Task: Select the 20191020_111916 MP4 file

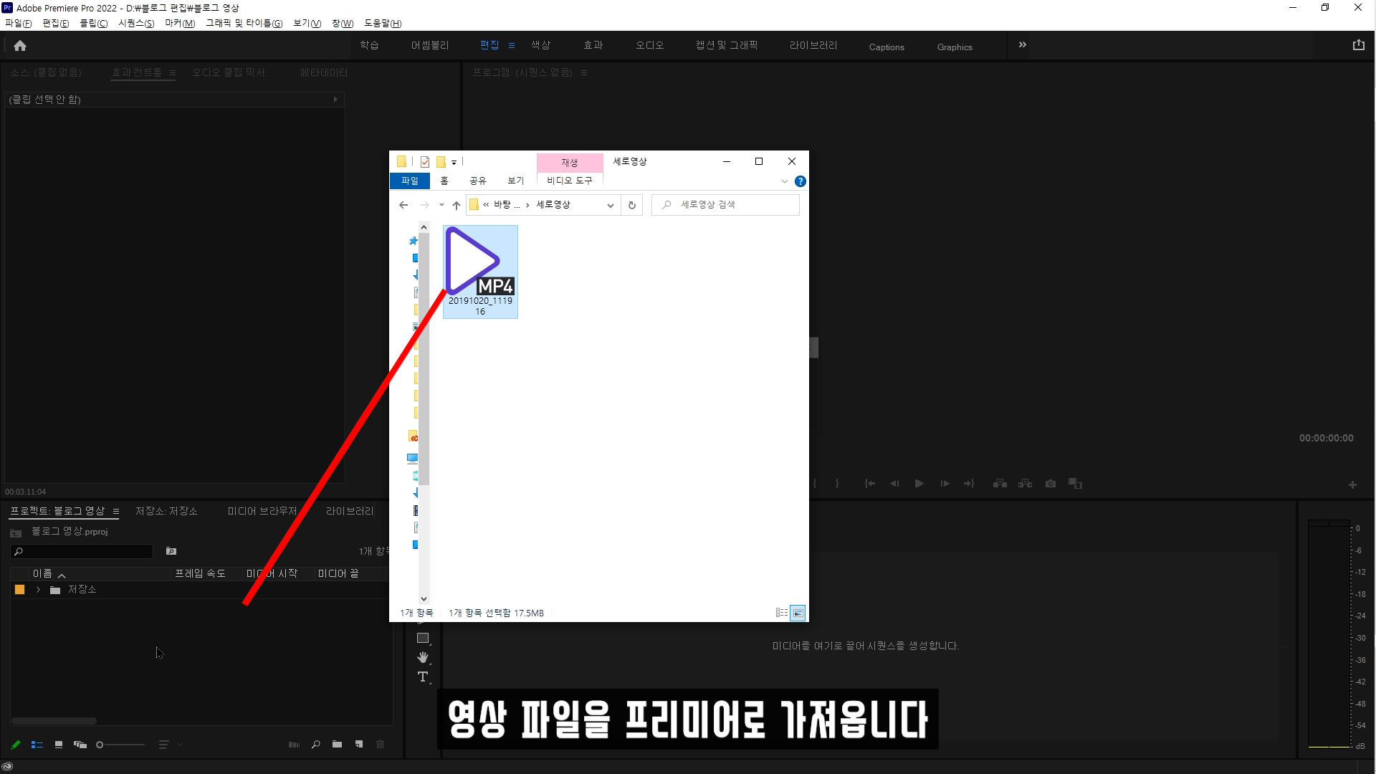Action: pos(480,271)
